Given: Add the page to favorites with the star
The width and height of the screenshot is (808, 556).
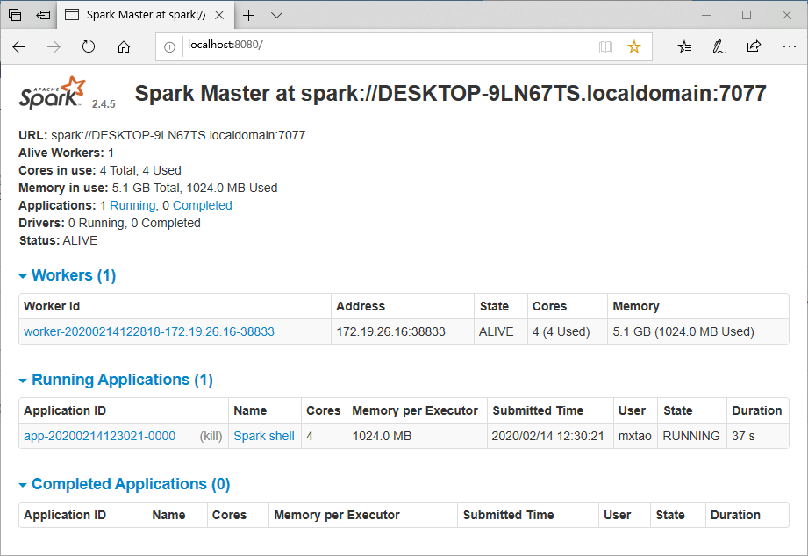Looking at the screenshot, I should point(633,46).
